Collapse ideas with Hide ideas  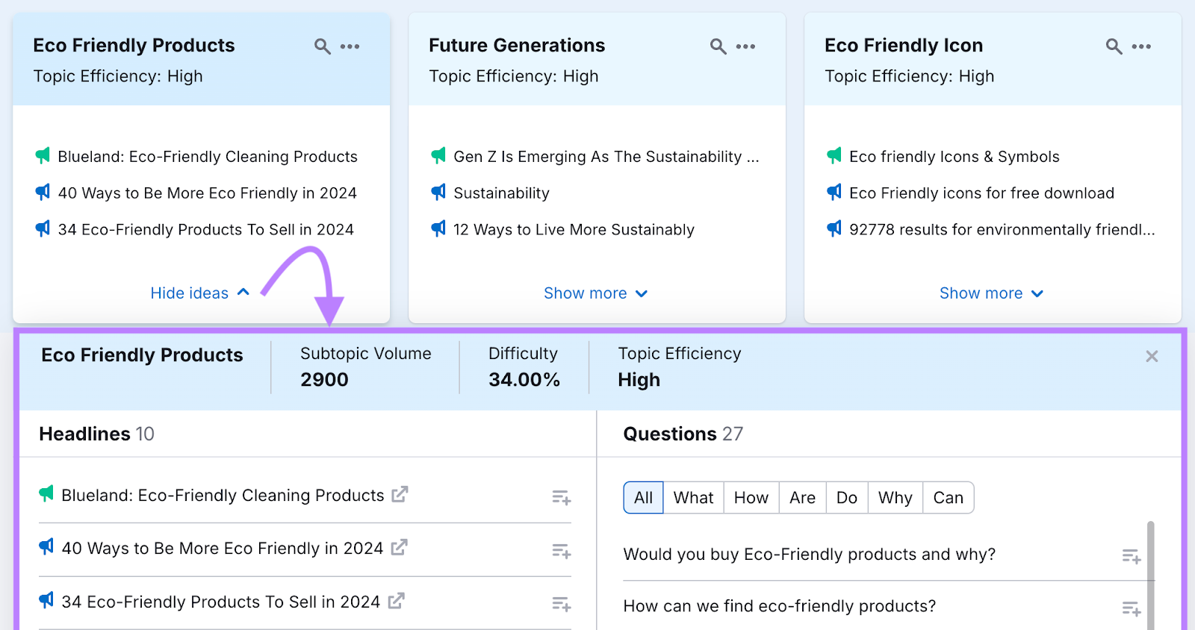click(x=199, y=293)
